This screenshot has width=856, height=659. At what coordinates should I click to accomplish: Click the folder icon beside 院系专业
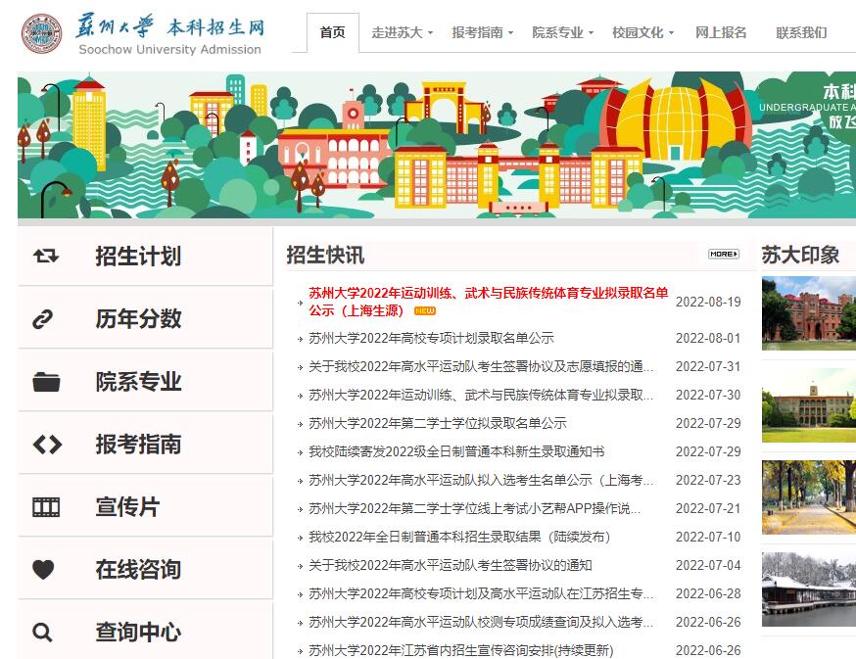tap(46, 382)
